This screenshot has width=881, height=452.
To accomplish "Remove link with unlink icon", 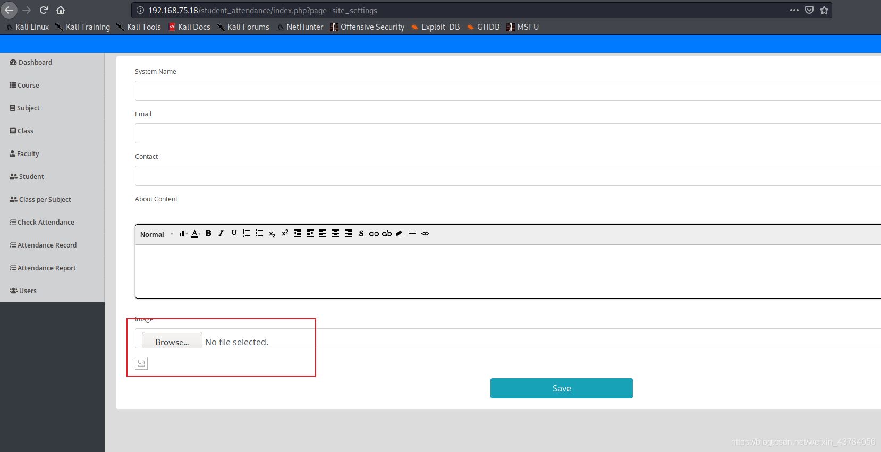I will 387,234.
